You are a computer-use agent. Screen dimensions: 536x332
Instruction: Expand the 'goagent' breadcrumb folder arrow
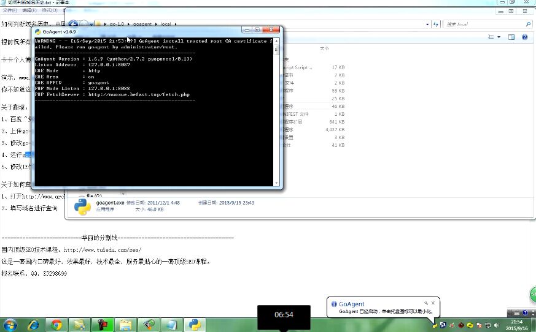click(156, 24)
